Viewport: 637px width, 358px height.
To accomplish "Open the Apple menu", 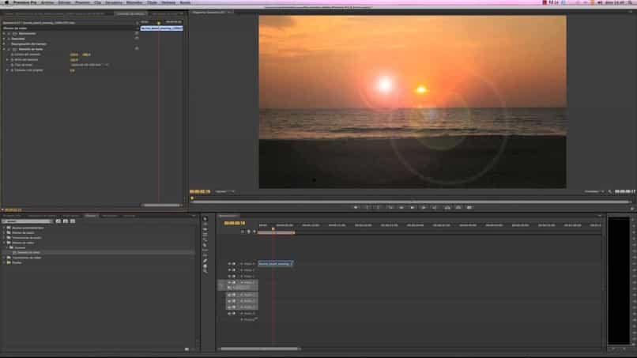I will tap(6, 2).
